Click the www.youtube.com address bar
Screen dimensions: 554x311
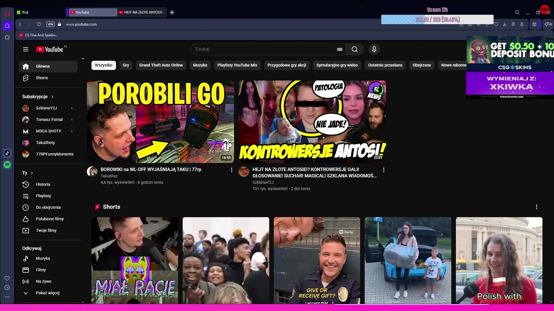tap(81, 24)
